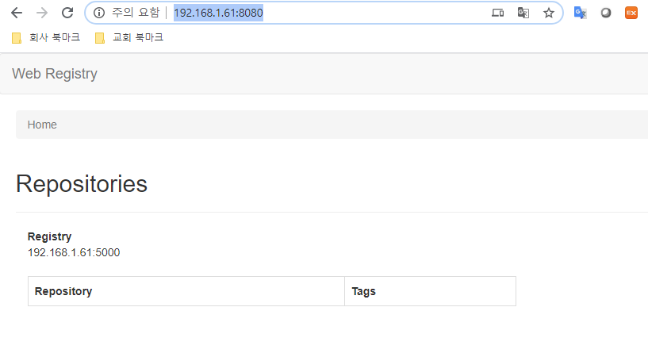Open the 회사 북마크 bookmarks folder
The width and height of the screenshot is (648, 357).
coord(46,37)
